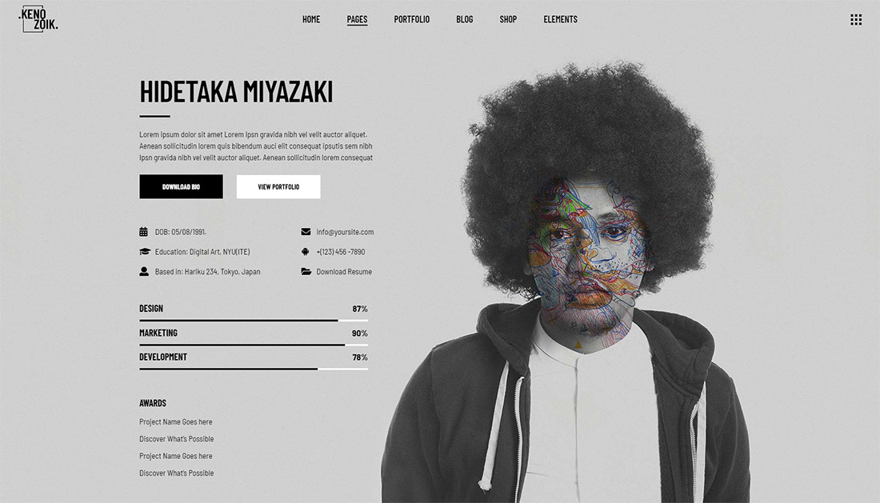The height and width of the screenshot is (503, 880).
Task: Click the folder icon beside Download Resume
Action: [306, 271]
